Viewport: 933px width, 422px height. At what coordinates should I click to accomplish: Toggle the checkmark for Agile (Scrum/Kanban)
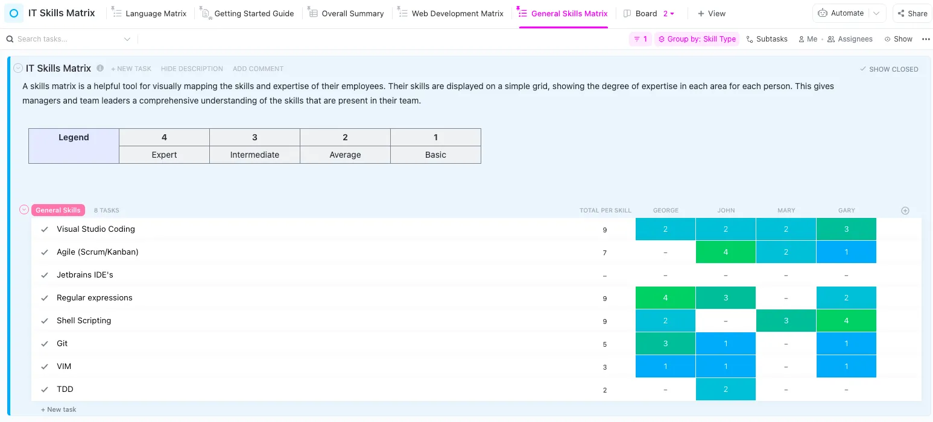coord(44,252)
